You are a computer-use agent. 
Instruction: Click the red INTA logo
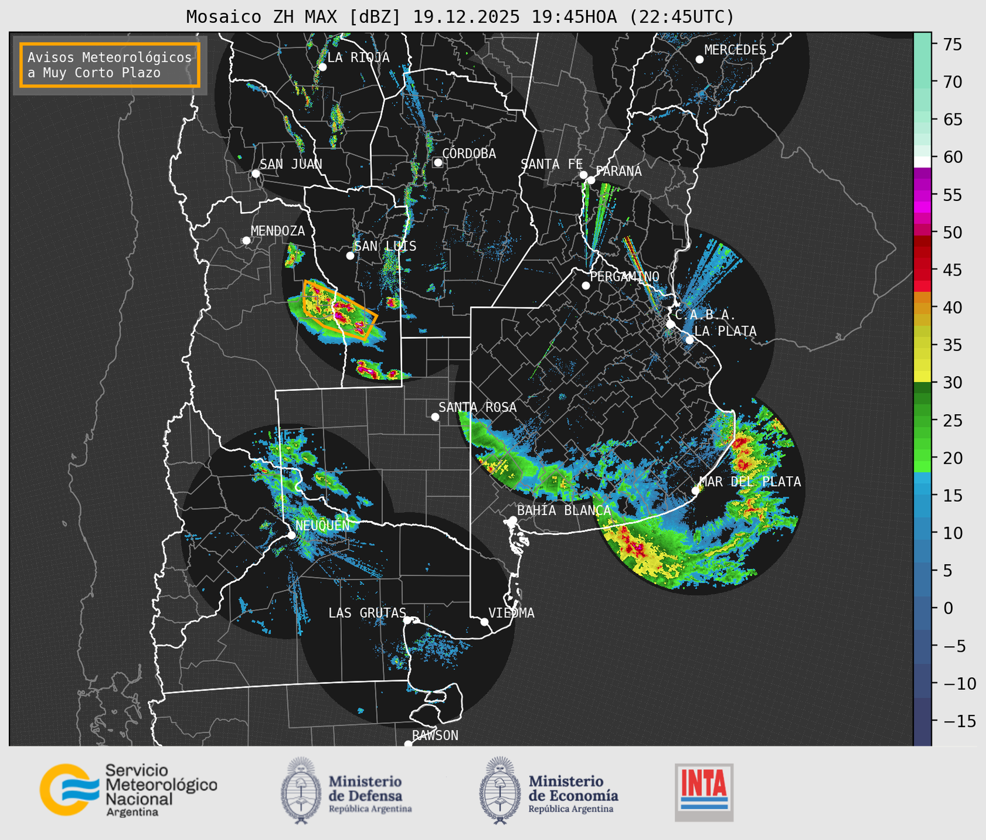[704, 792]
